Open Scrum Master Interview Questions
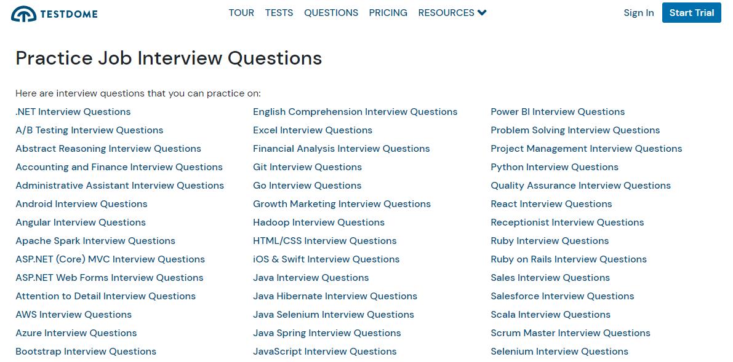The height and width of the screenshot is (362, 733). coord(571,333)
